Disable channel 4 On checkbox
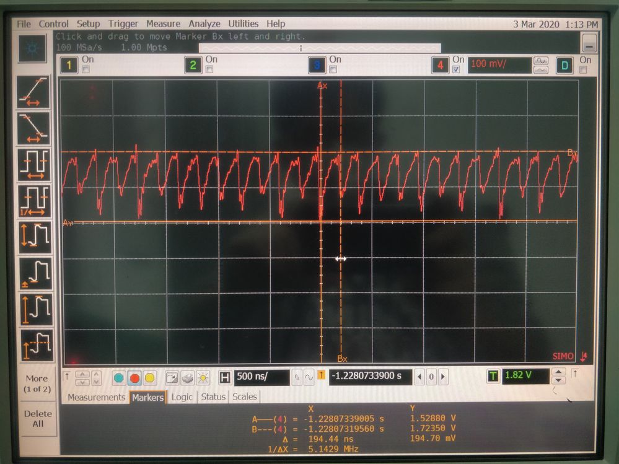 pyautogui.click(x=457, y=69)
